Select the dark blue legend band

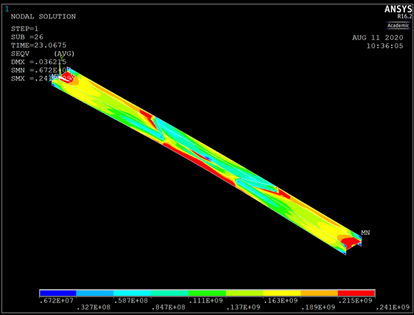[57, 293]
